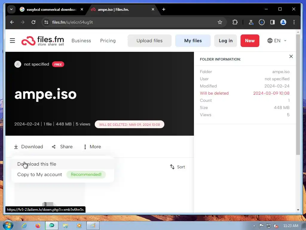The width and height of the screenshot is (306, 230).
Task: Open the media player taskbar icon
Action: (x=79, y=226)
